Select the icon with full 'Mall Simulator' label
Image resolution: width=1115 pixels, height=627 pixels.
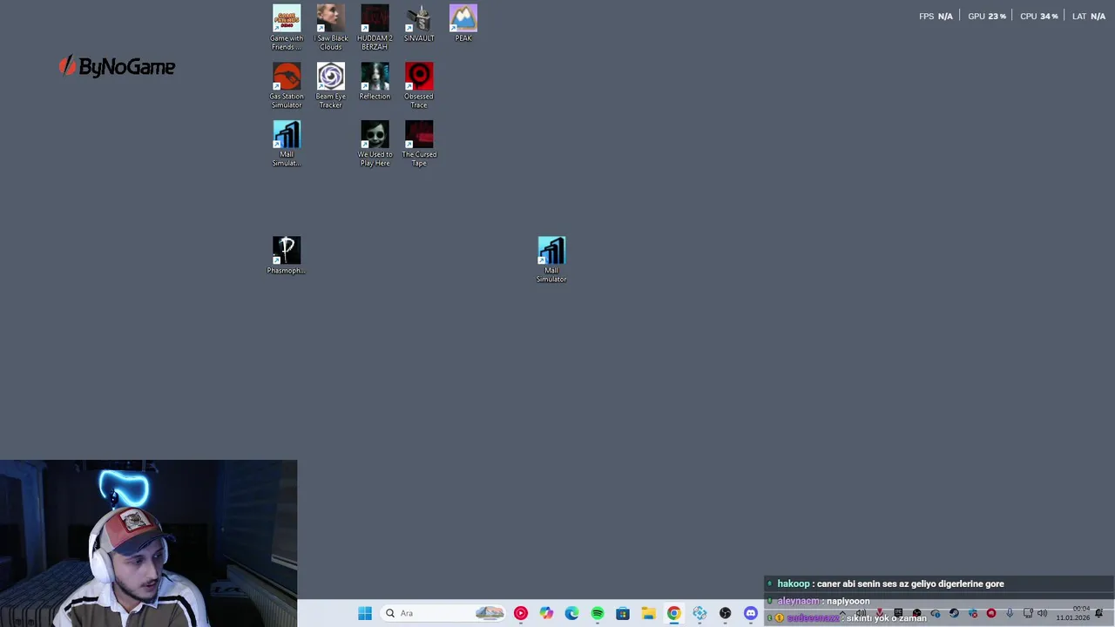[x=551, y=260]
